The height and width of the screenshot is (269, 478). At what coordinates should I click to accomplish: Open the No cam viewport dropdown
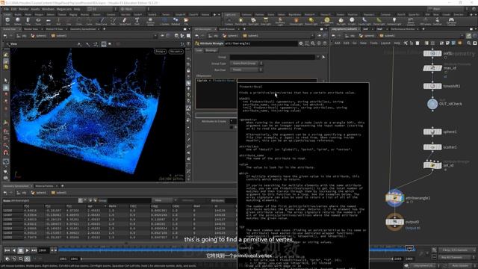[176, 52]
